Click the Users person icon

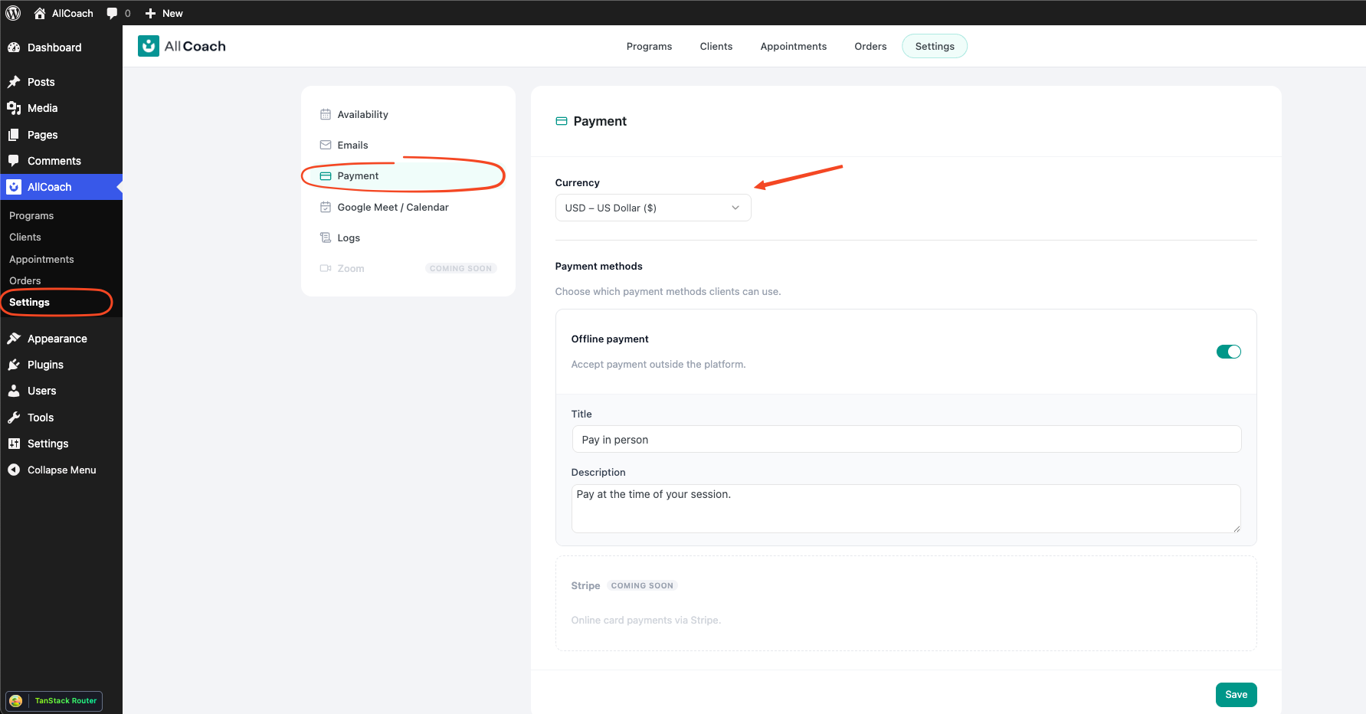coord(14,391)
